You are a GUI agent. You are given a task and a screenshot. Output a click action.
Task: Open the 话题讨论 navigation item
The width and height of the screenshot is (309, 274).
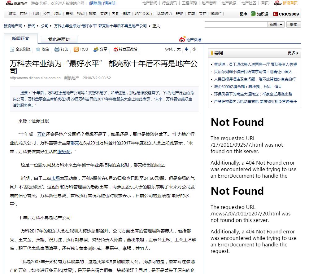pos(164,14)
